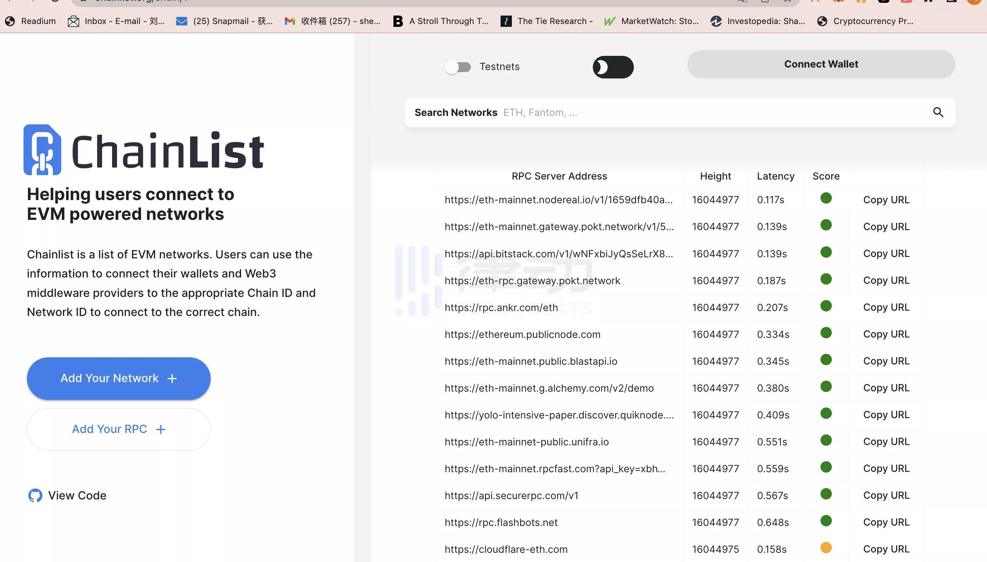The width and height of the screenshot is (987, 562).
Task: Click orange score dot for cloudflare-eth.com
Action: (826, 548)
